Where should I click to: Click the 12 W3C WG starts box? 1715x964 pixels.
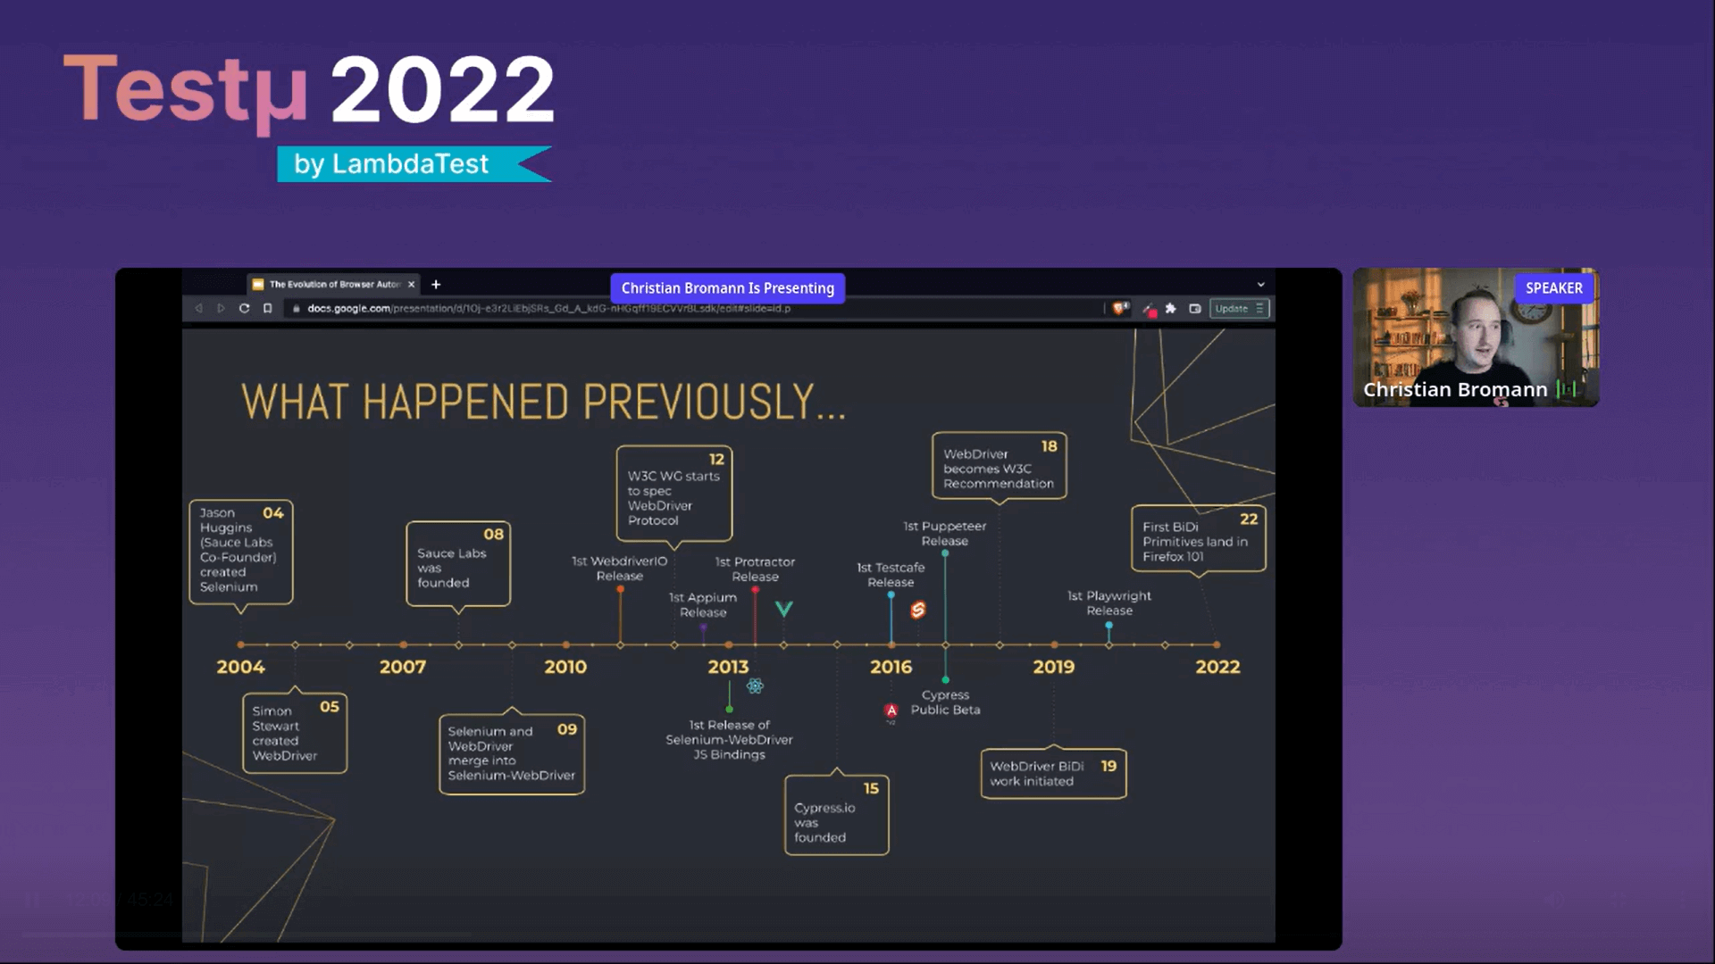(674, 494)
